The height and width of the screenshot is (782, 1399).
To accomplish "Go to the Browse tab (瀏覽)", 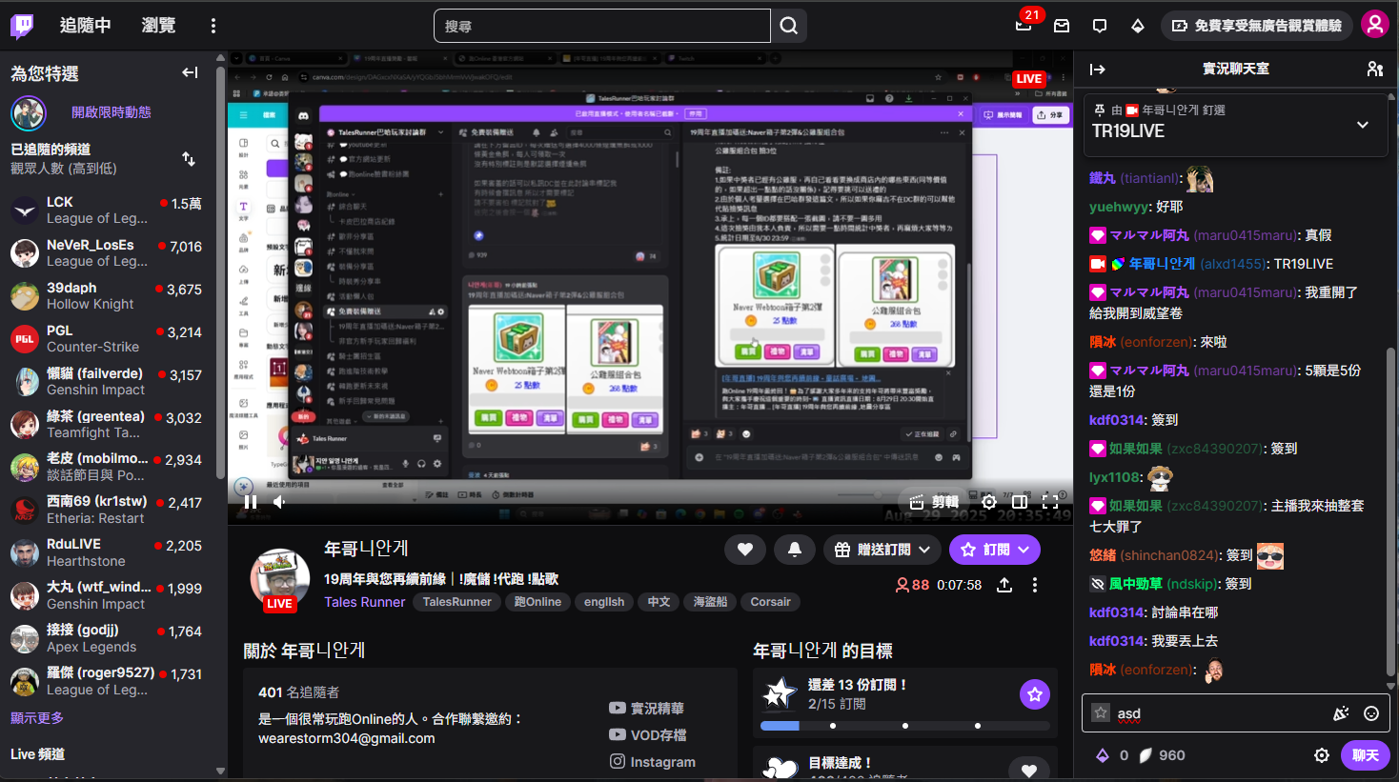I will click(x=158, y=26).
